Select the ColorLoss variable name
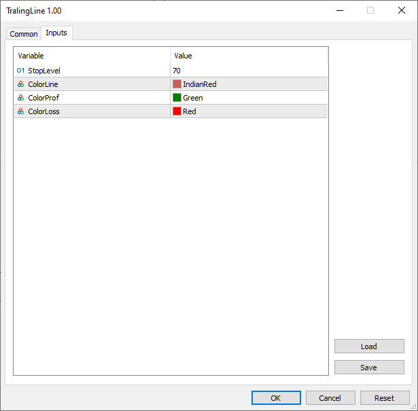This screenshot has height=411, width=418. point(43,111)
